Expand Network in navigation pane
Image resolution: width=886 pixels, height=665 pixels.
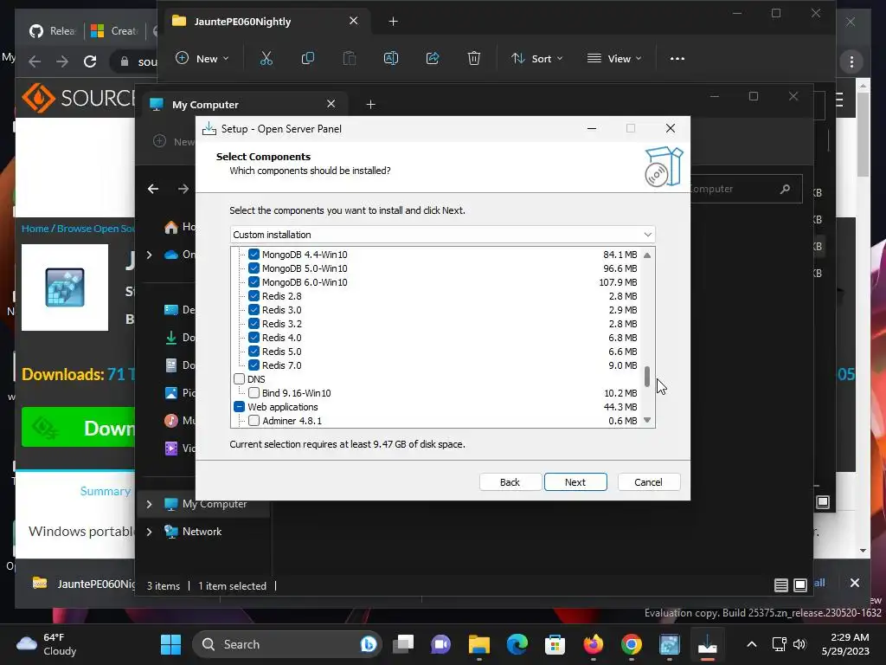[149, 532]
